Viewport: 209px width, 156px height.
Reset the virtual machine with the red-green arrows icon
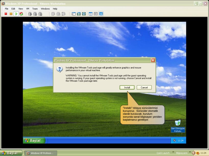[21, 14]
